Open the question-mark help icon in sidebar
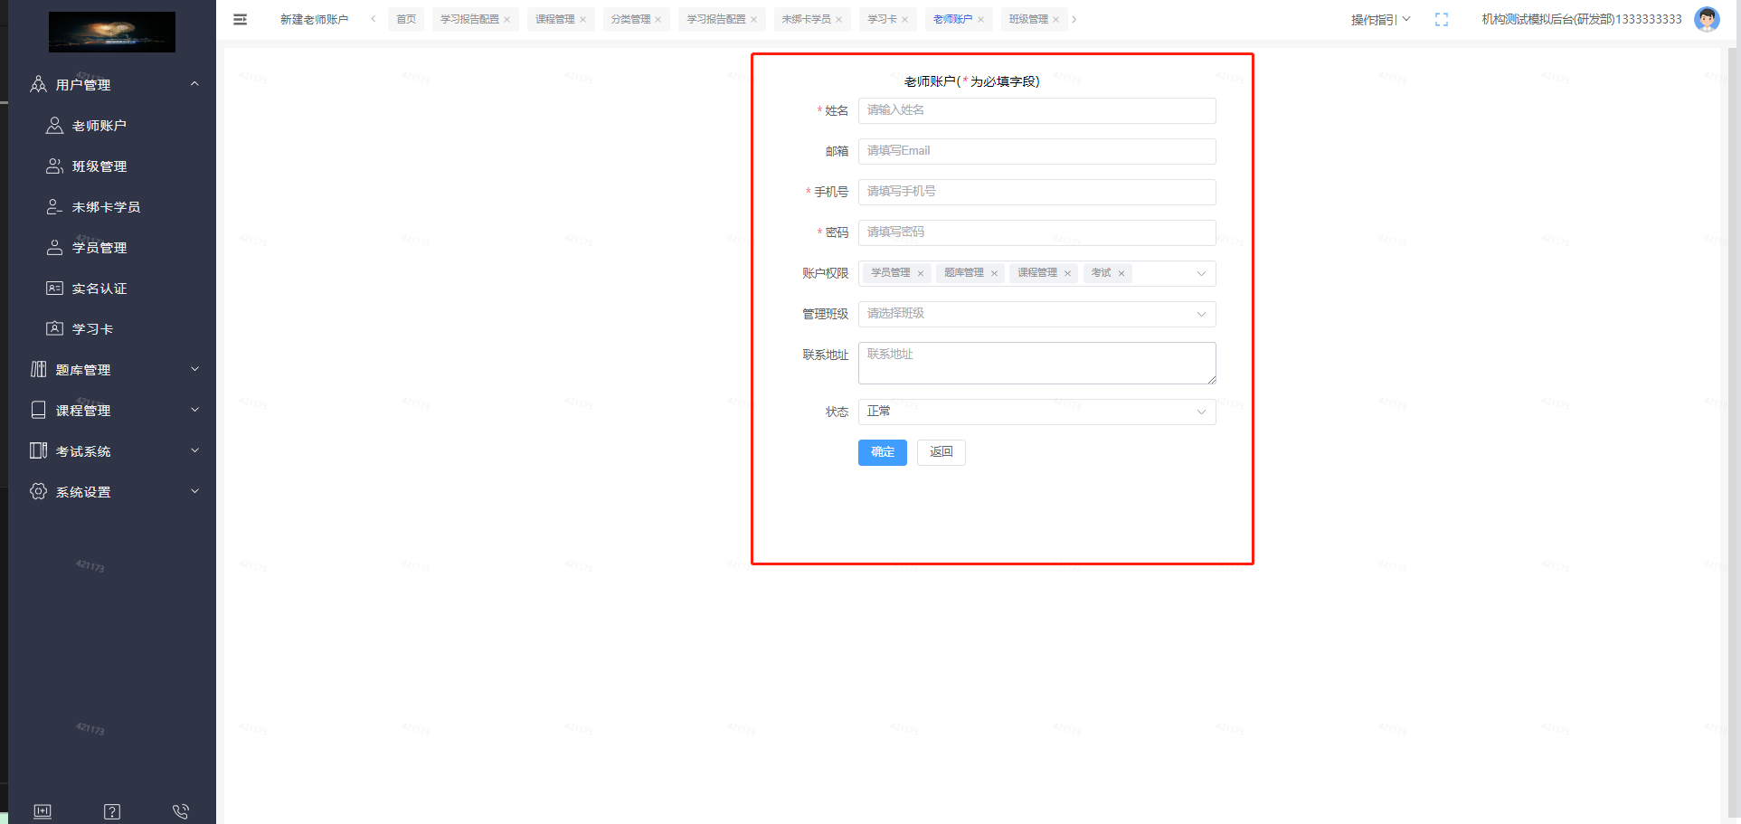Image resolution: width=1741 pixels, height=824 pixels. [x=112, y=811]
